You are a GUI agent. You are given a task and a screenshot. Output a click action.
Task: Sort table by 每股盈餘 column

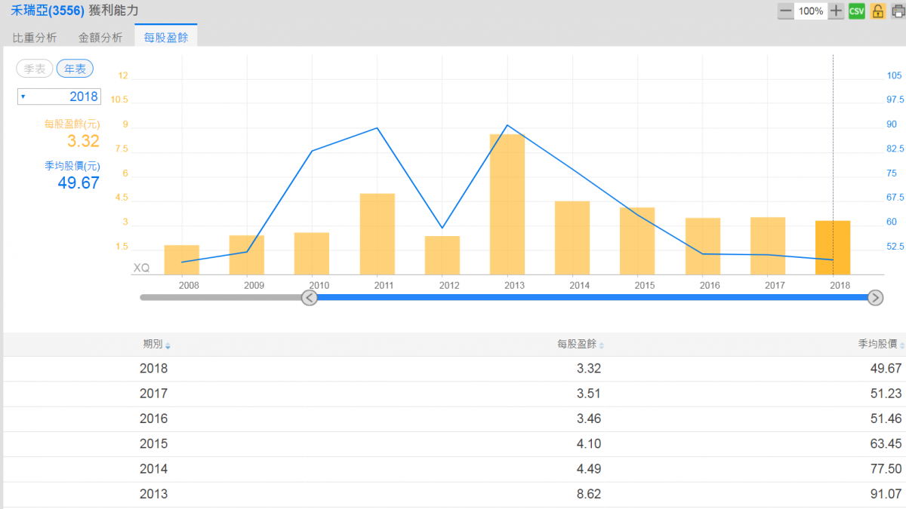581,345
